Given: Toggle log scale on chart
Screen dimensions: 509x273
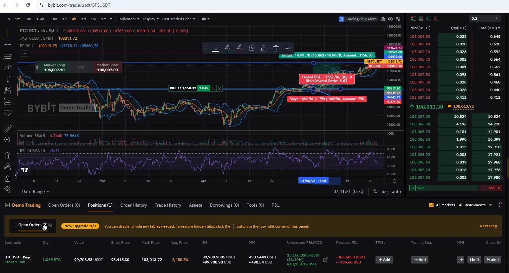Looking at the screenshot, I should [384, 191].
